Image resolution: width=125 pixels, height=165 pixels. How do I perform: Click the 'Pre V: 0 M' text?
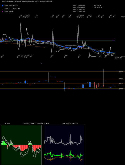(98, 7)
